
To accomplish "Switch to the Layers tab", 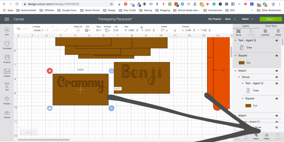I will pyautogui.click(x=246, y=26).
